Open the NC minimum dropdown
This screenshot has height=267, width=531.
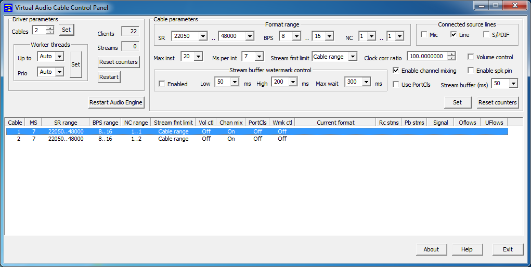371,36
